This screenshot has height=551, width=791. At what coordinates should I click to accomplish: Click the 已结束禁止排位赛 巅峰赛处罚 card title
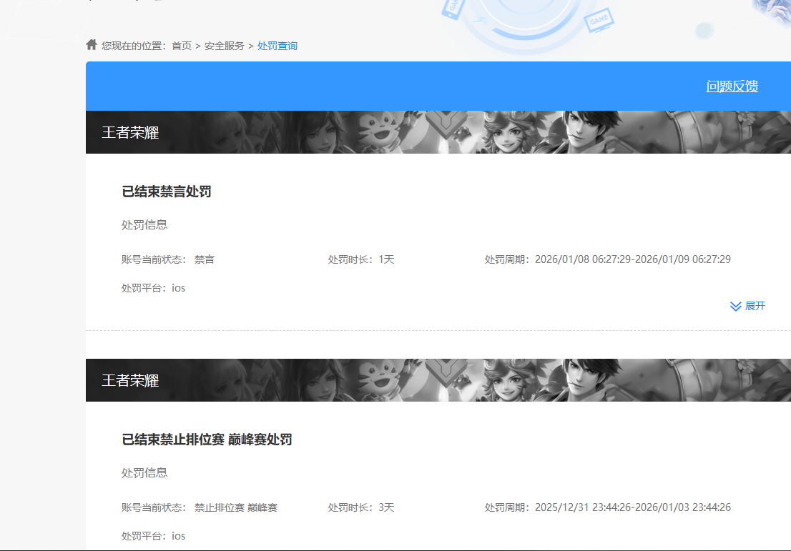(x=206, y=439)
